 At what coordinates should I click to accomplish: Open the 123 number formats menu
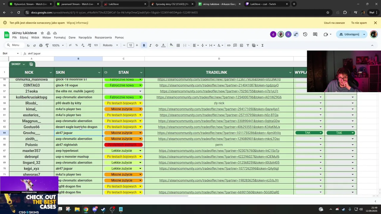[x=96, y=45]
